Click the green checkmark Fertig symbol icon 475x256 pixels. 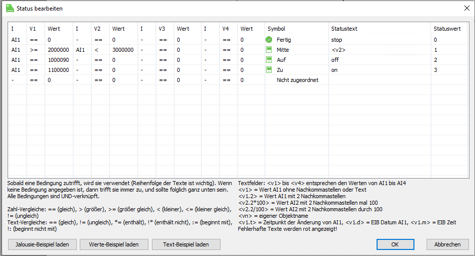click(269, 40)
